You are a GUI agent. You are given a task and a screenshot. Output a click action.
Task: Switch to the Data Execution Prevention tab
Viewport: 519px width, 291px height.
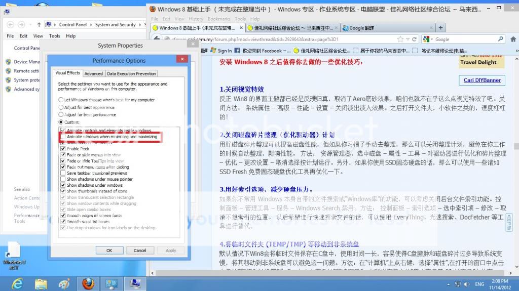point(131,73)
